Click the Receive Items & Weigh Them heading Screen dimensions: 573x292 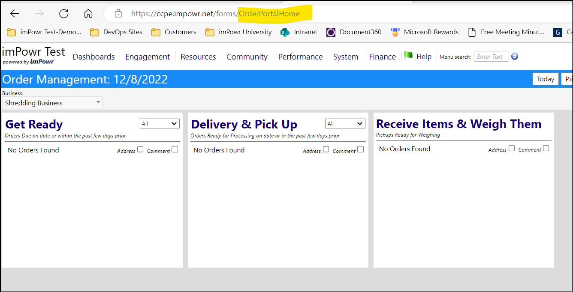coord(459,124)
